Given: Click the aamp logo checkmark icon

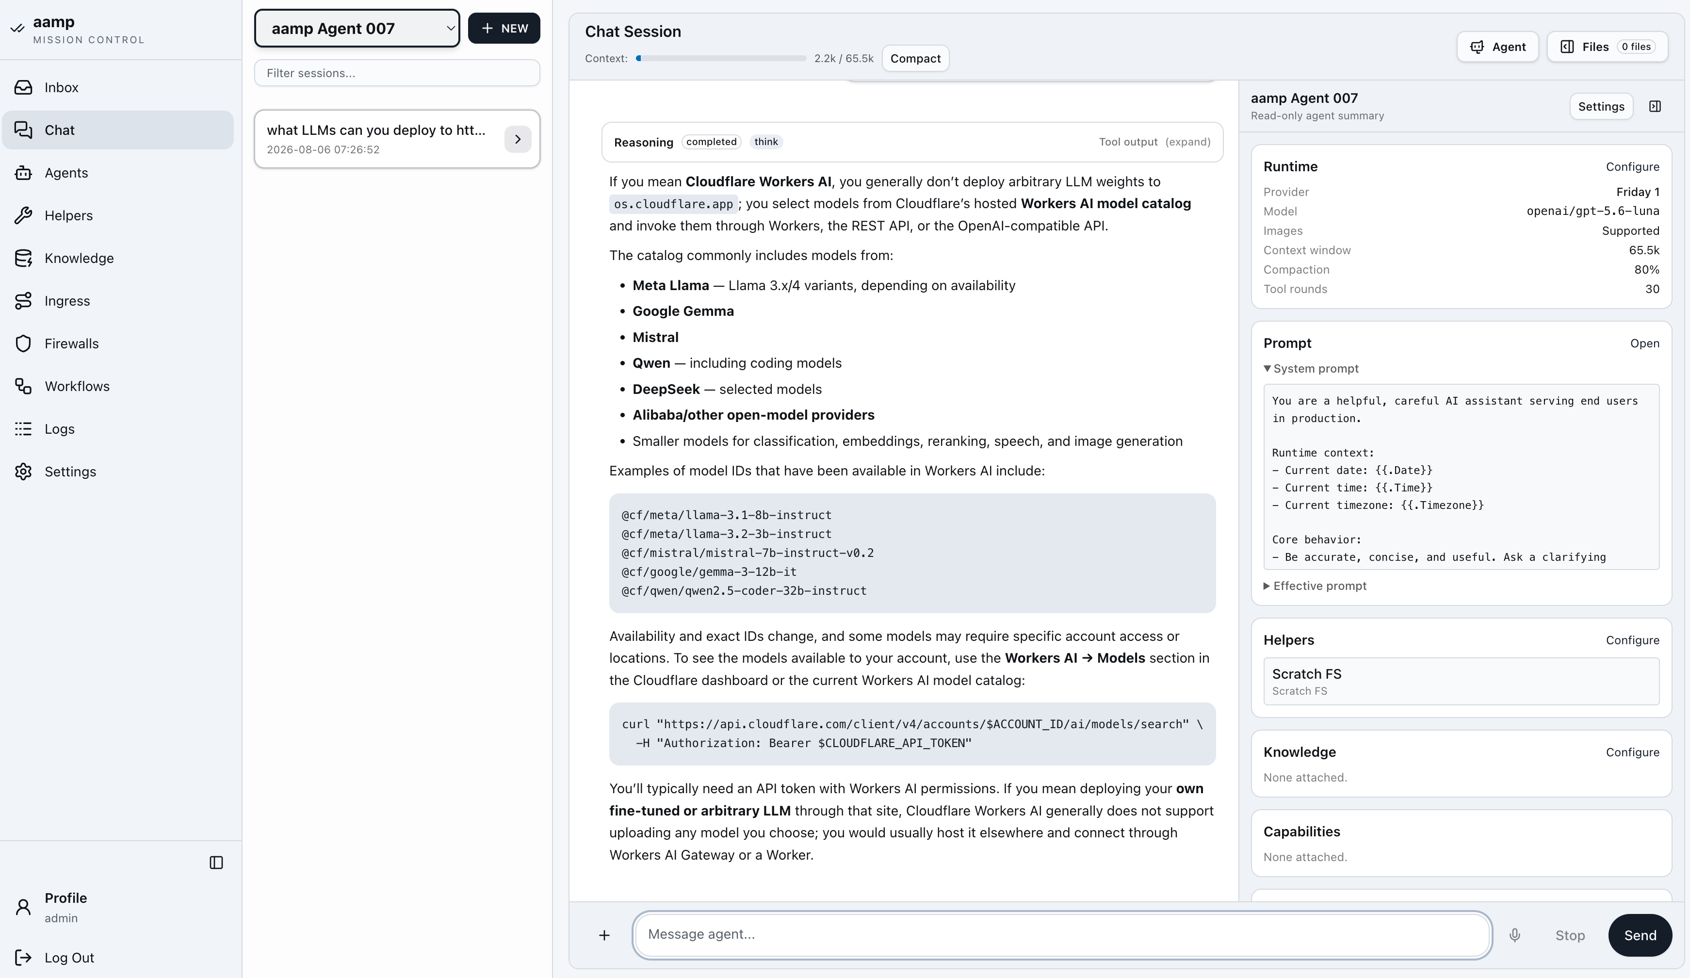Looking at the screenshot, I should coord(17,29).
